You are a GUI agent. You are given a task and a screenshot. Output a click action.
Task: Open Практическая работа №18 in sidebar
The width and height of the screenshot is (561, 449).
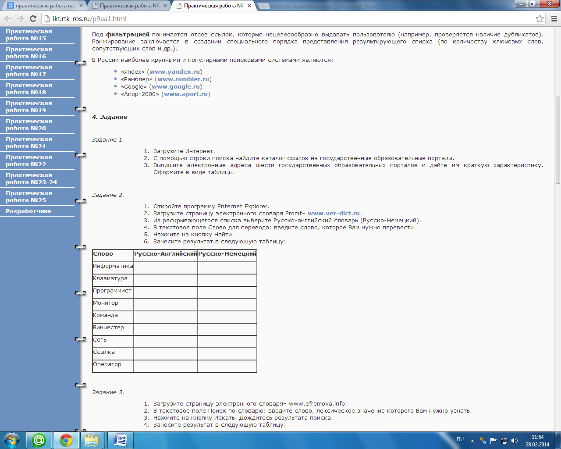(x=29, y=89)
